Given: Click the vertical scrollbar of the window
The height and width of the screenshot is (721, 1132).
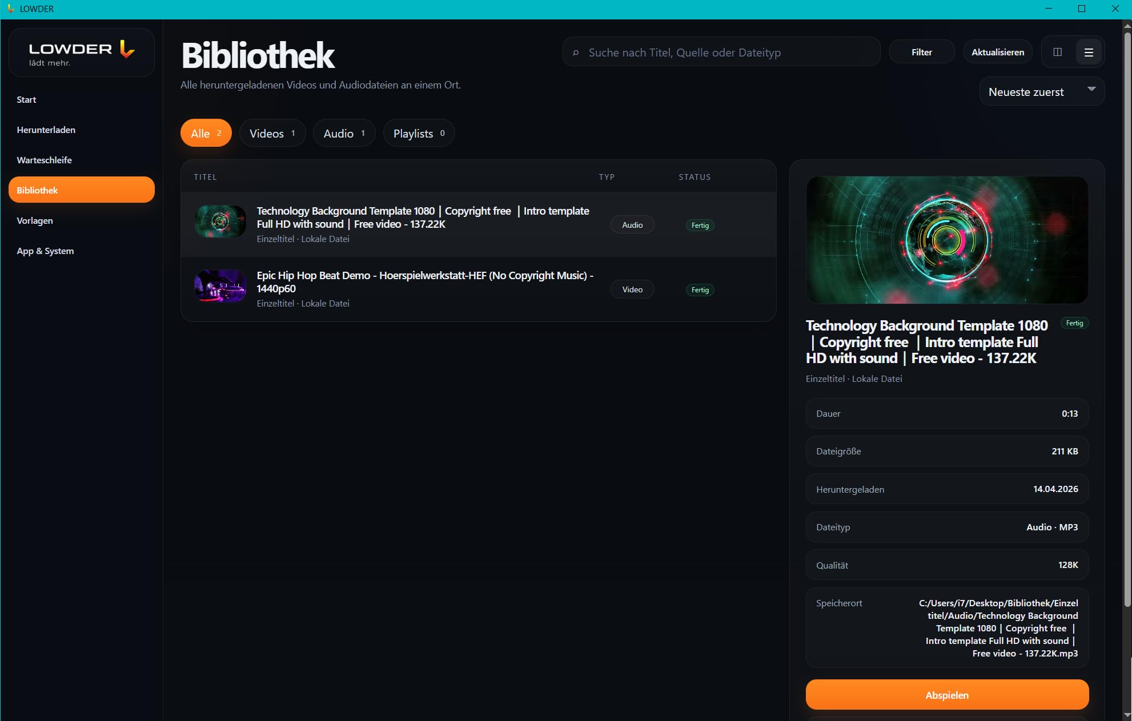Looking at the screenshot, I should coord(1127,320).
